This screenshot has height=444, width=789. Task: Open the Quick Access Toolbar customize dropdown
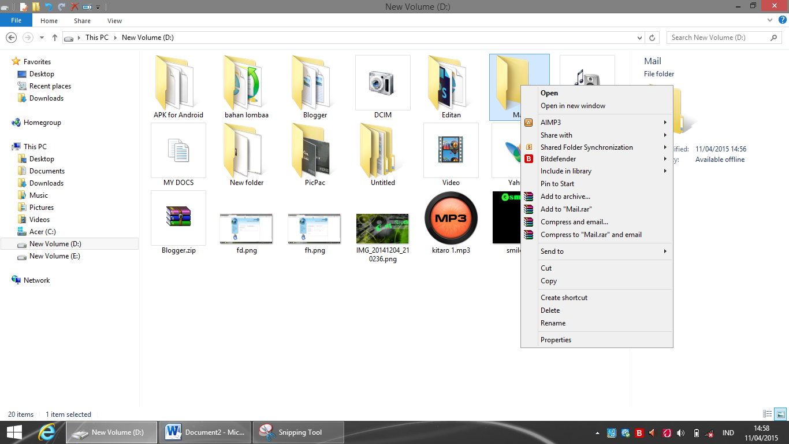[x=98, y=7]
